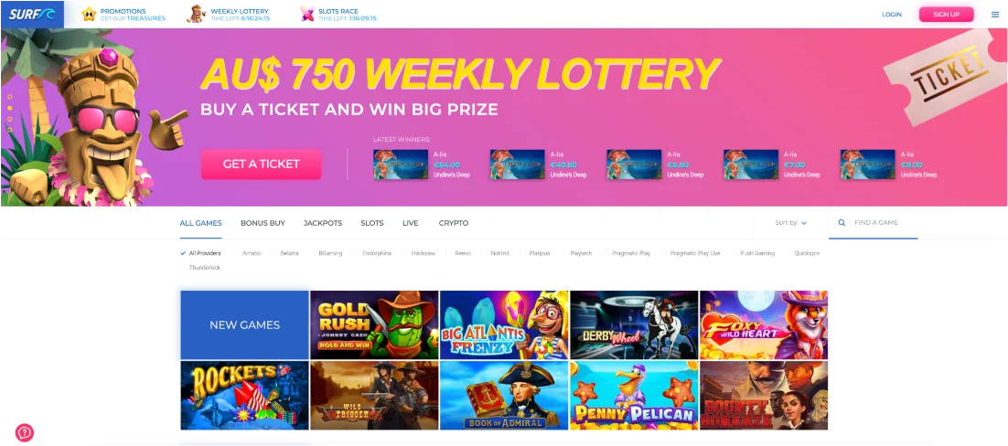Check the Amatic provider checkbox
The height and width of the screenshot is (446, 1008).
(x=238, y=253)
